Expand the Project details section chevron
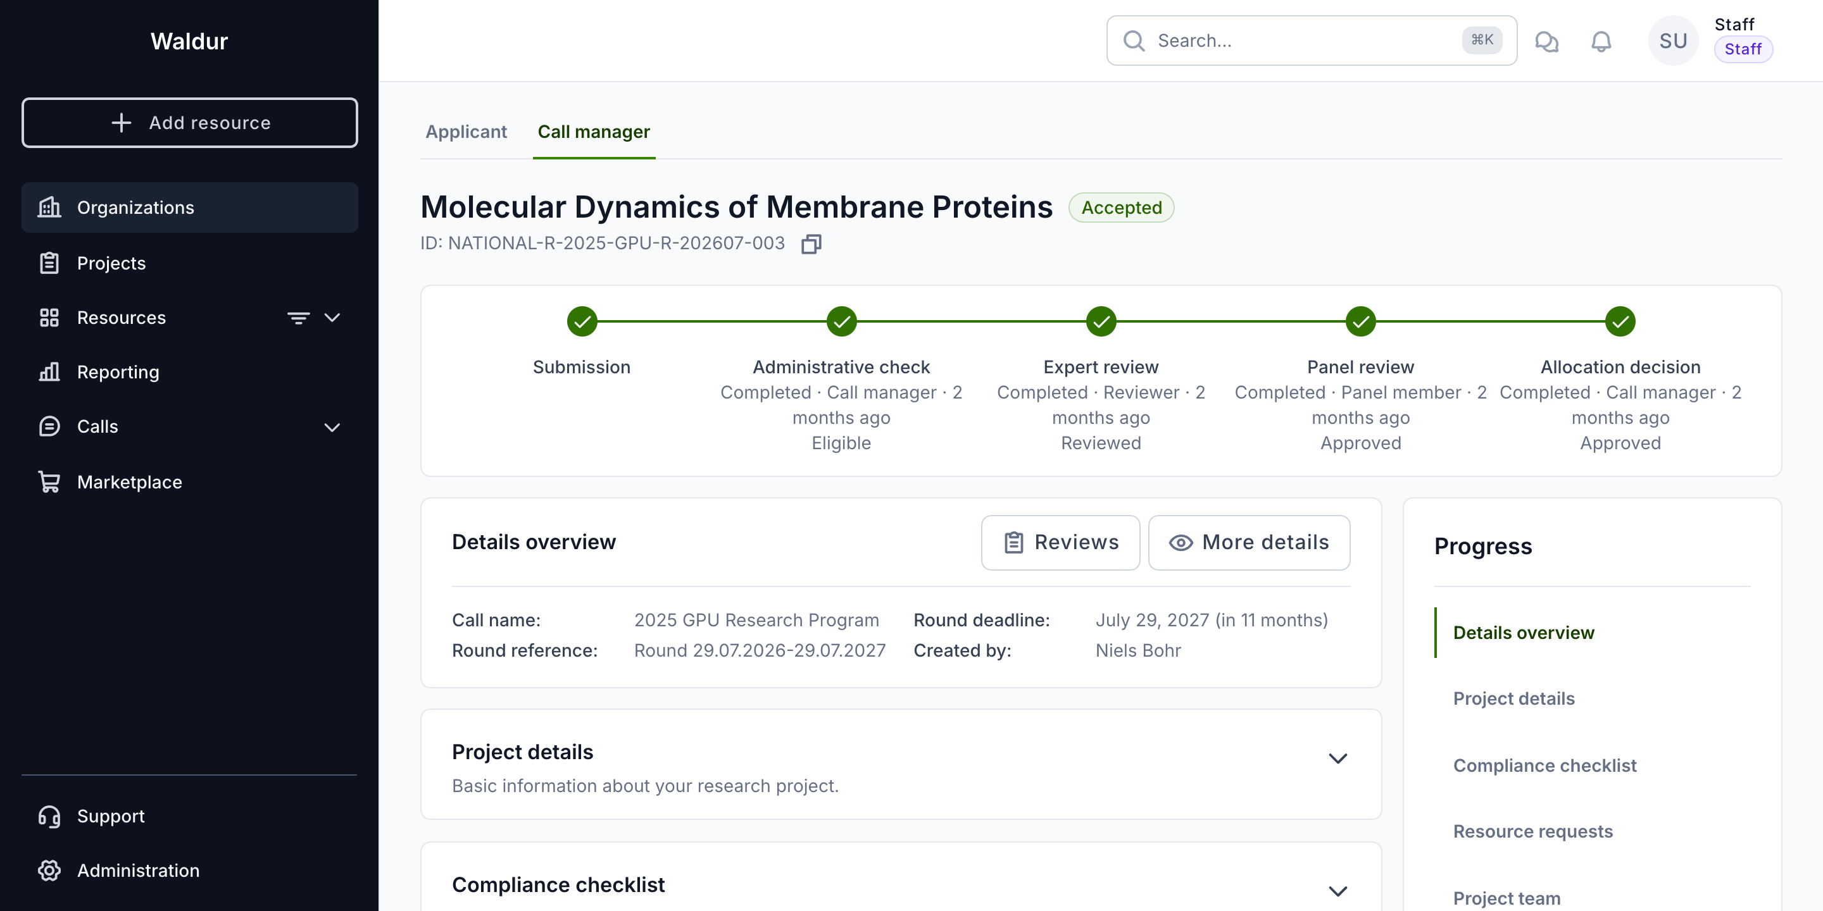 point(1337,759)
